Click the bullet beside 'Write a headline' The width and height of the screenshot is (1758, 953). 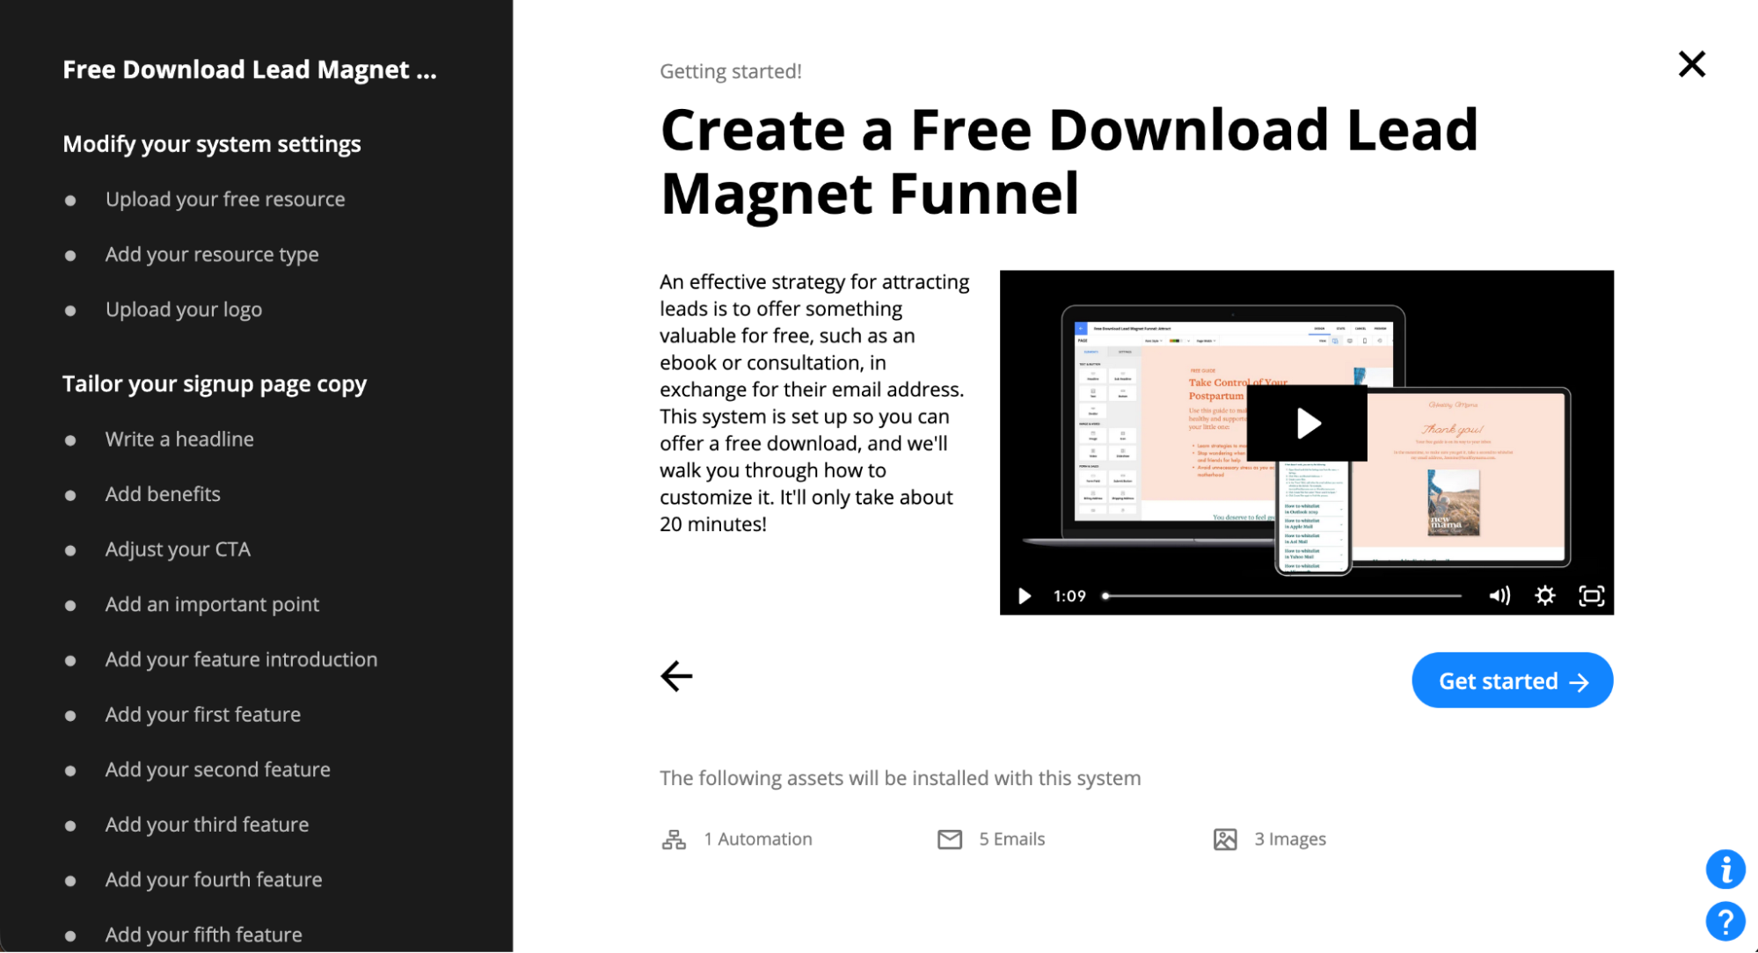click(x=70, y=440)
